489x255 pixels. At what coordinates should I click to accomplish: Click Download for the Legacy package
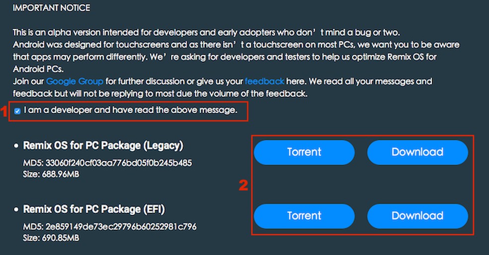point(417,152)
